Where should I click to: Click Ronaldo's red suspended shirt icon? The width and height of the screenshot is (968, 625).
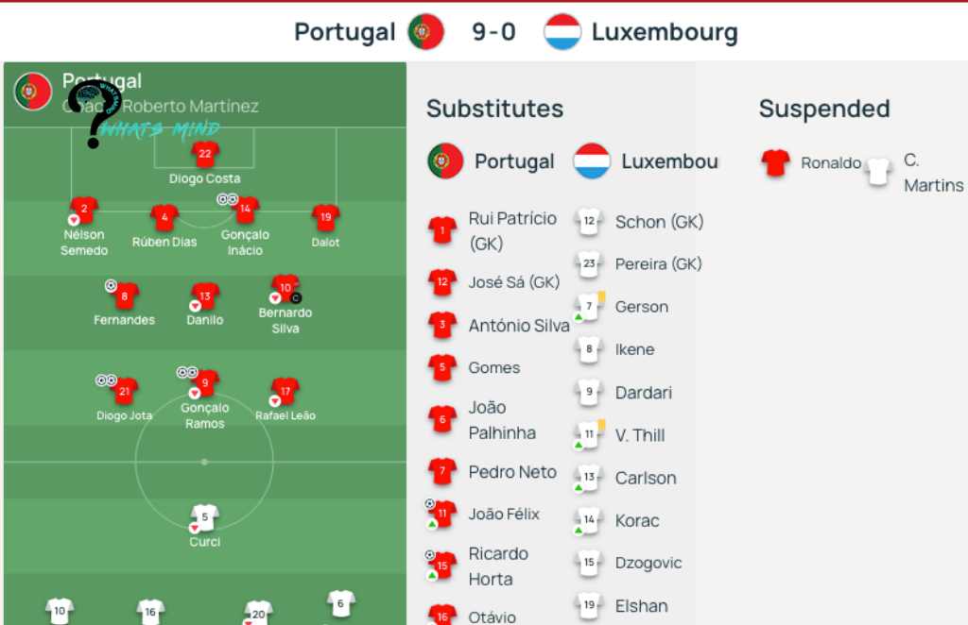(x=776, y=163)
